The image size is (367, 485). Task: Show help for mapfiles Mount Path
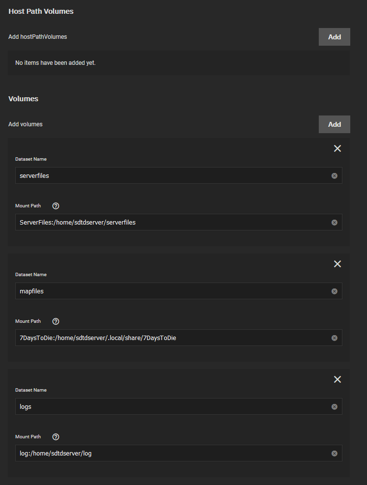(56, 321)
